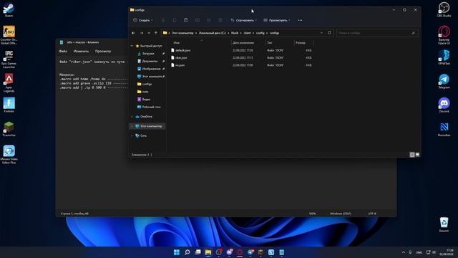This screenshot has height=258, width=458.
Task: Open the Recycle Bin on the desktop
Action: tap(444, 224)
